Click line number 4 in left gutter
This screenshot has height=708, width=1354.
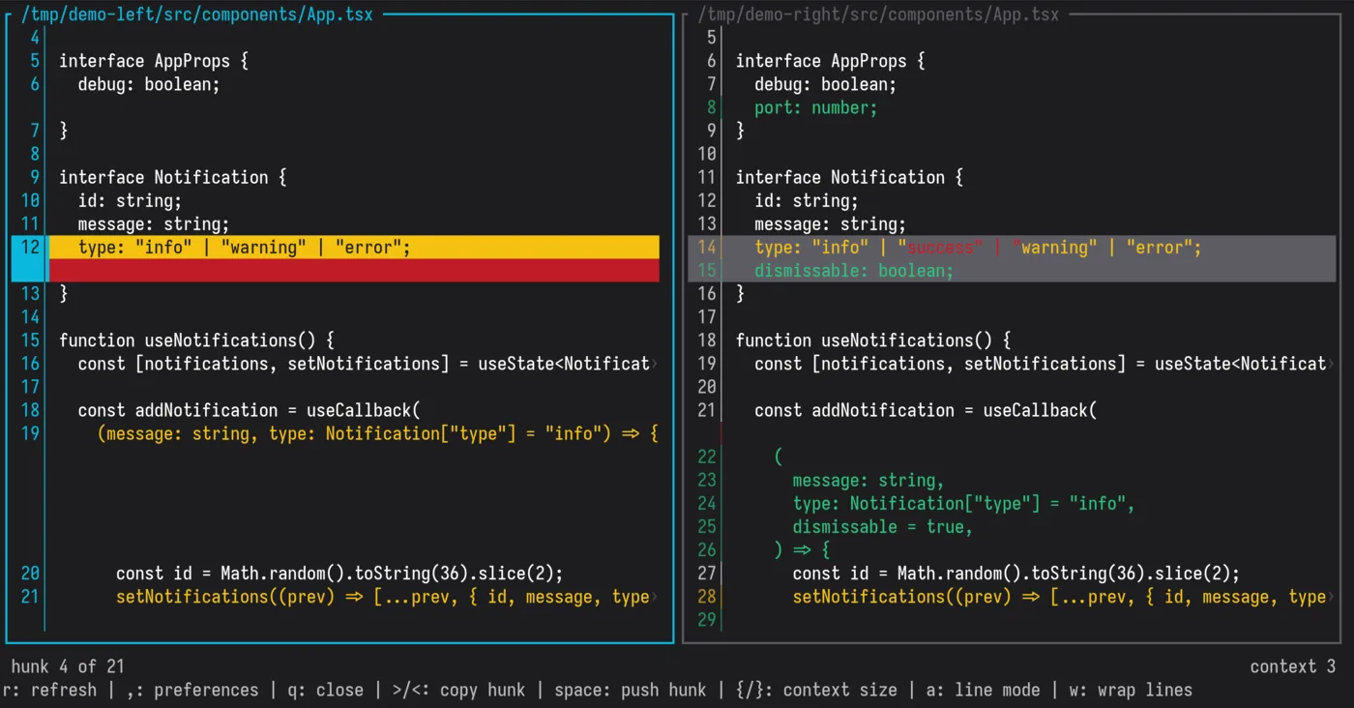[x=35, y=38]
